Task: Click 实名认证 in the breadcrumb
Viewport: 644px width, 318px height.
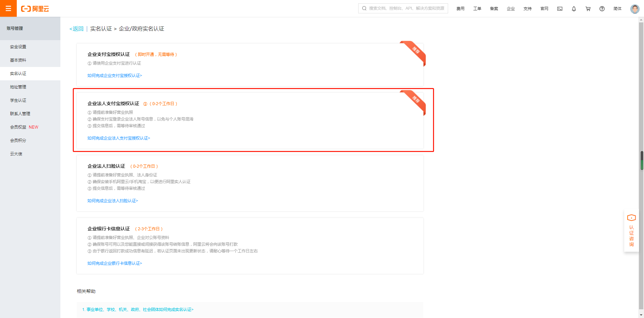Action: [x=101, y=29]
